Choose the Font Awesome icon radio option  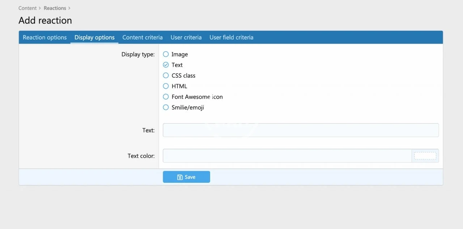point(166,97)
